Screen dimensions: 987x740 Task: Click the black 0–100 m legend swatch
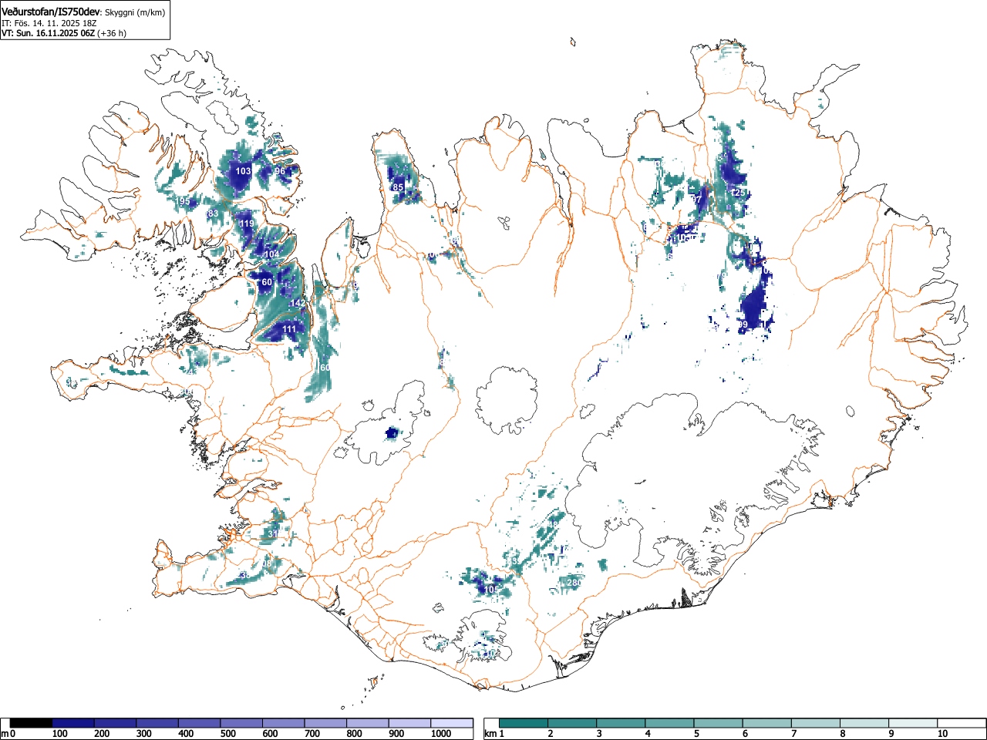(x=32, y=723)
